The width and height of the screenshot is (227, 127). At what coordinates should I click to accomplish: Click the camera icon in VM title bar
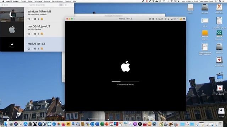[175, 19]
